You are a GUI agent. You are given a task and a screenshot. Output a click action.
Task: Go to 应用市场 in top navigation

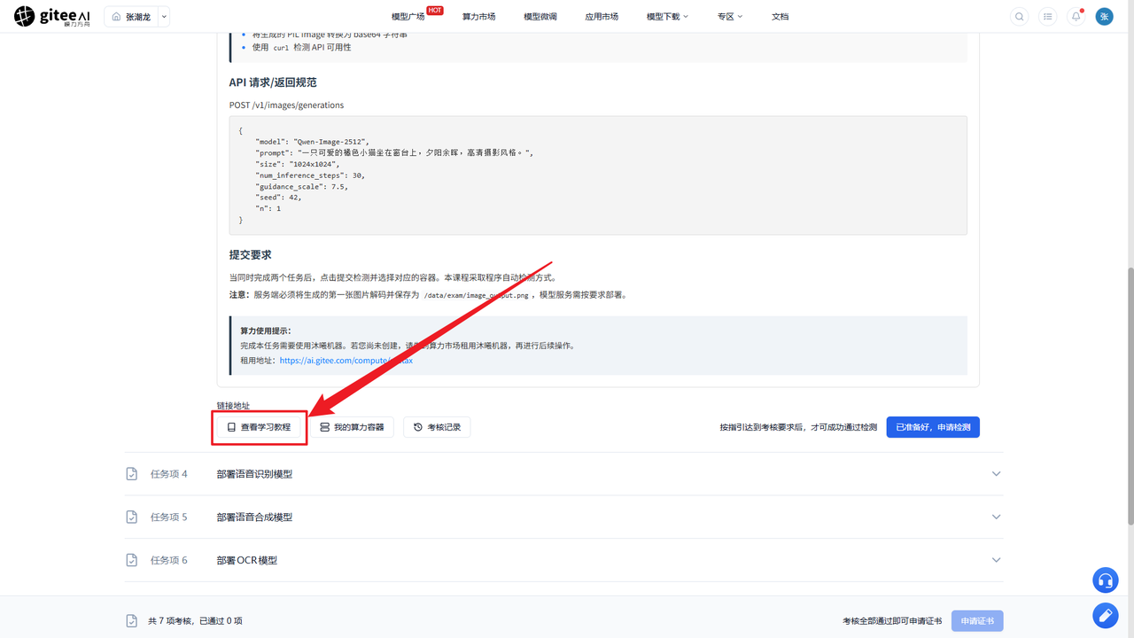pos(602,17)
